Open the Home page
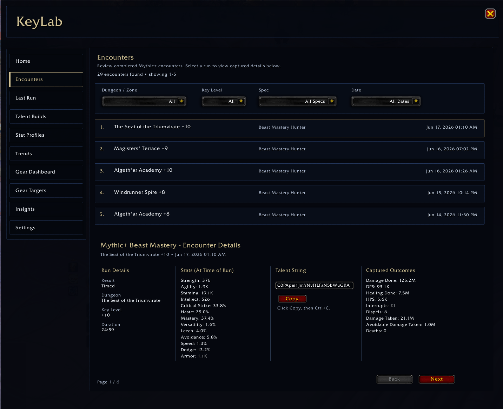This screenshot has width=503, height=409. click(46, 61)
